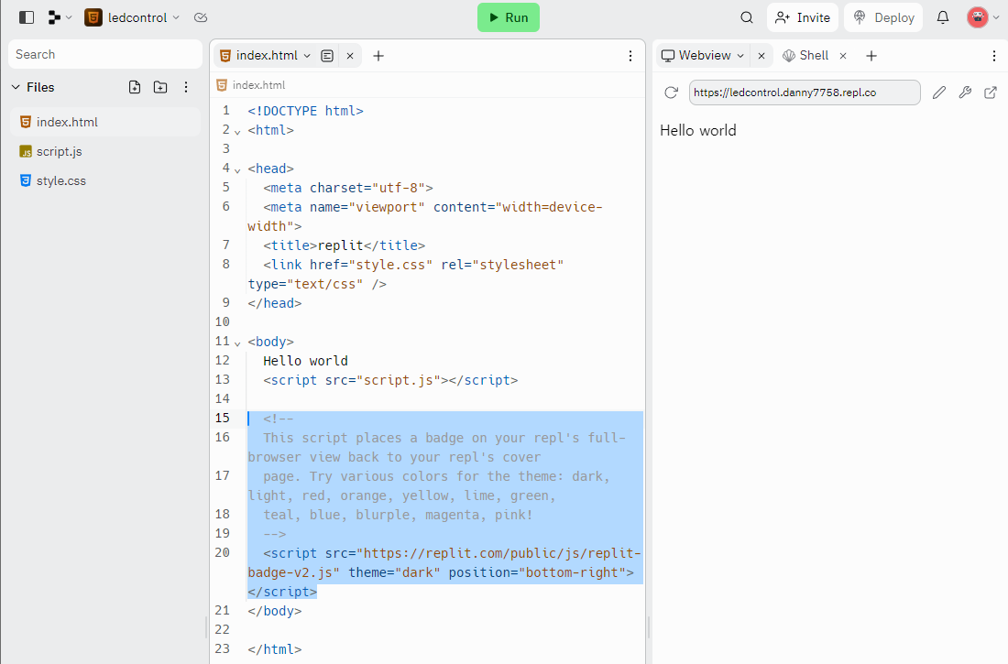Click the title replit line
Screen dimensions: 1008x664
[344, 245]
